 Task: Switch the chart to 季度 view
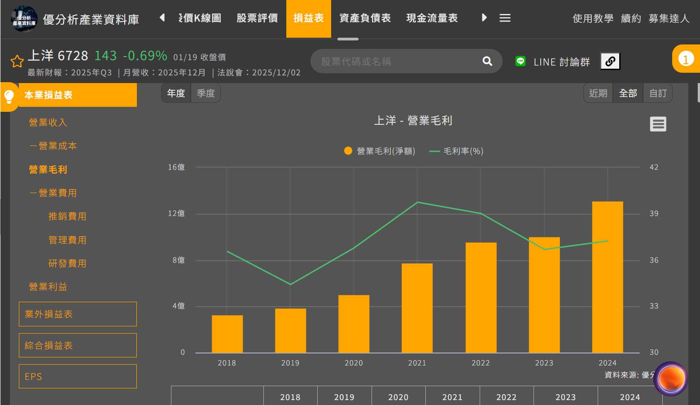206,93
